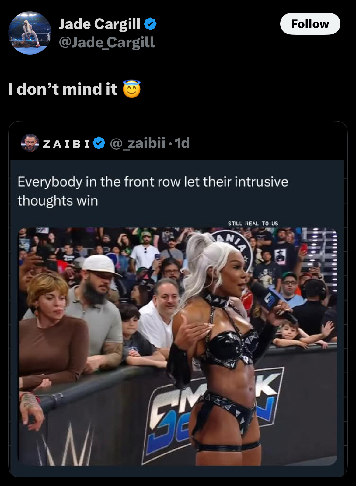Open the embedded wrestling photo

178,347
